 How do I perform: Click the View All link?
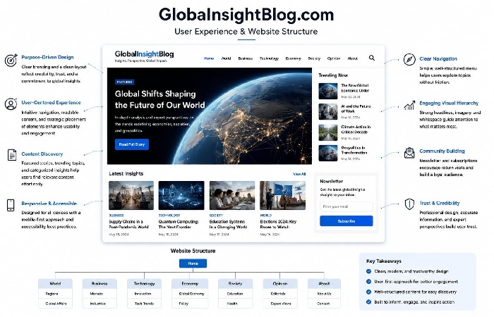coord(299,174)
